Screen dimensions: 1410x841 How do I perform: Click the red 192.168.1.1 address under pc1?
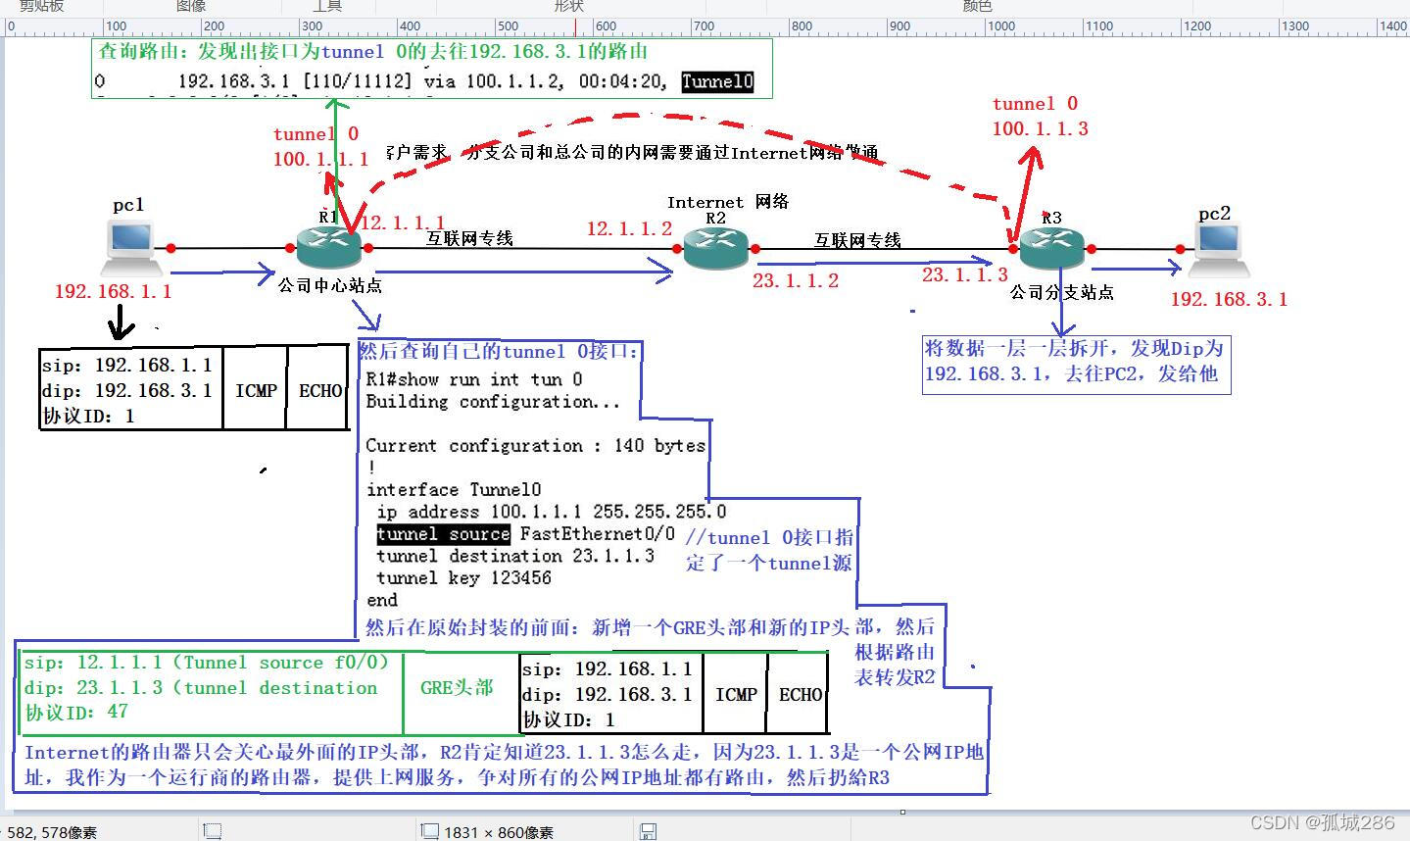[x=113, y=291]
